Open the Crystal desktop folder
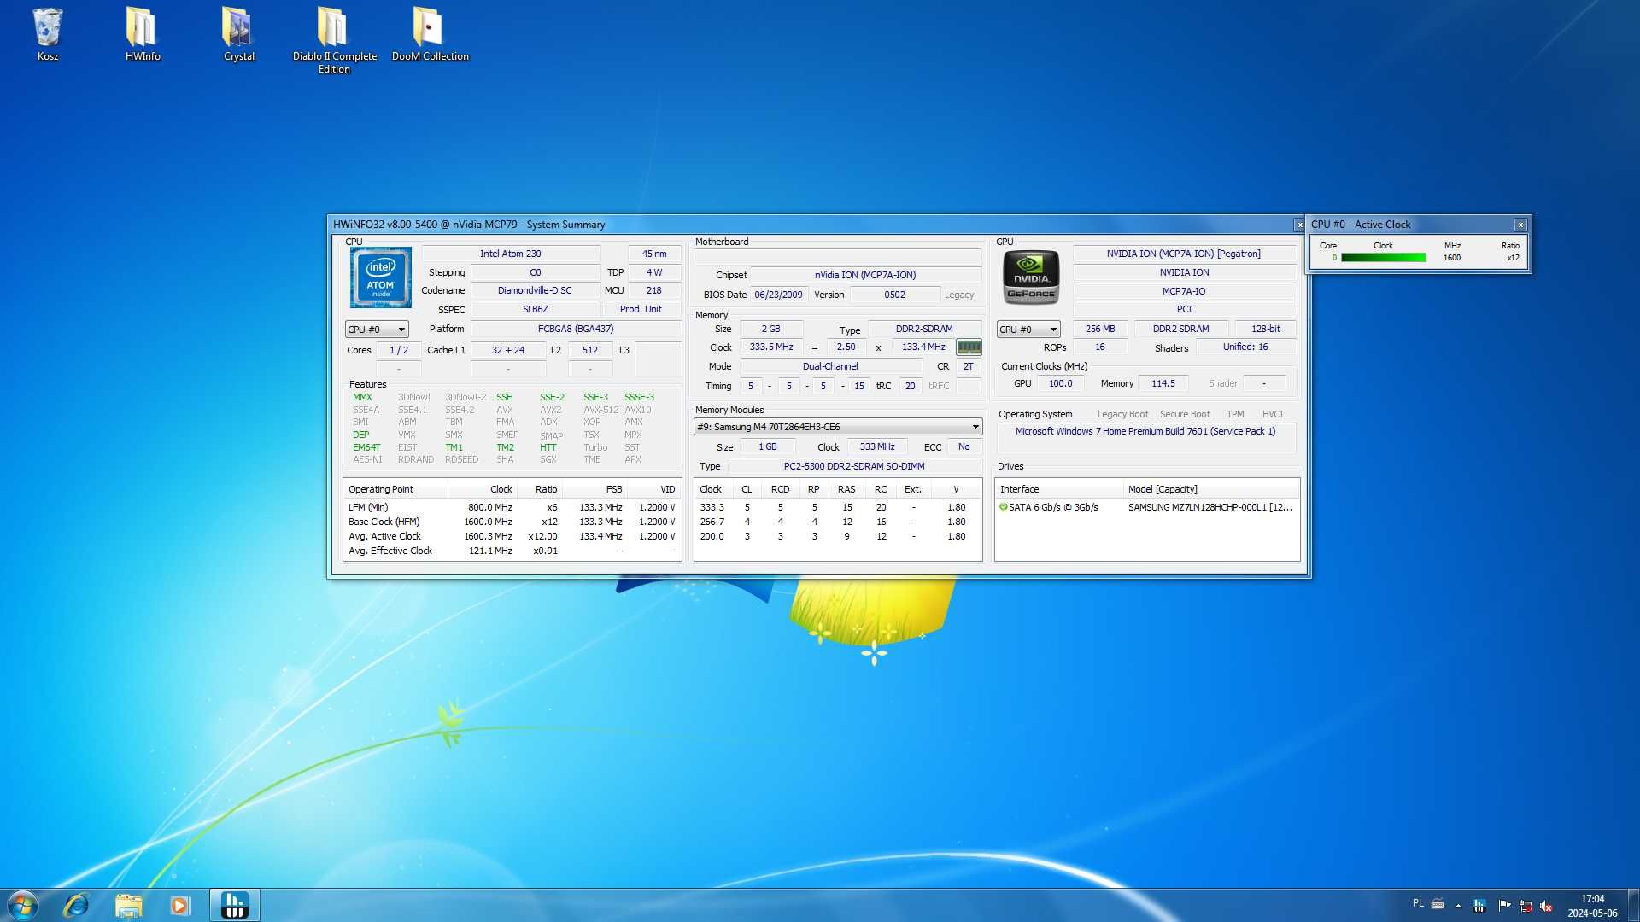1640x922 pixels. click(x=238, y=34)
